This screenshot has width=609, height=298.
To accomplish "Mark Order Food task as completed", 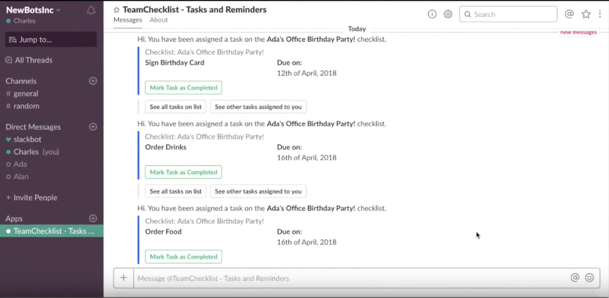I will click(183, 257).
